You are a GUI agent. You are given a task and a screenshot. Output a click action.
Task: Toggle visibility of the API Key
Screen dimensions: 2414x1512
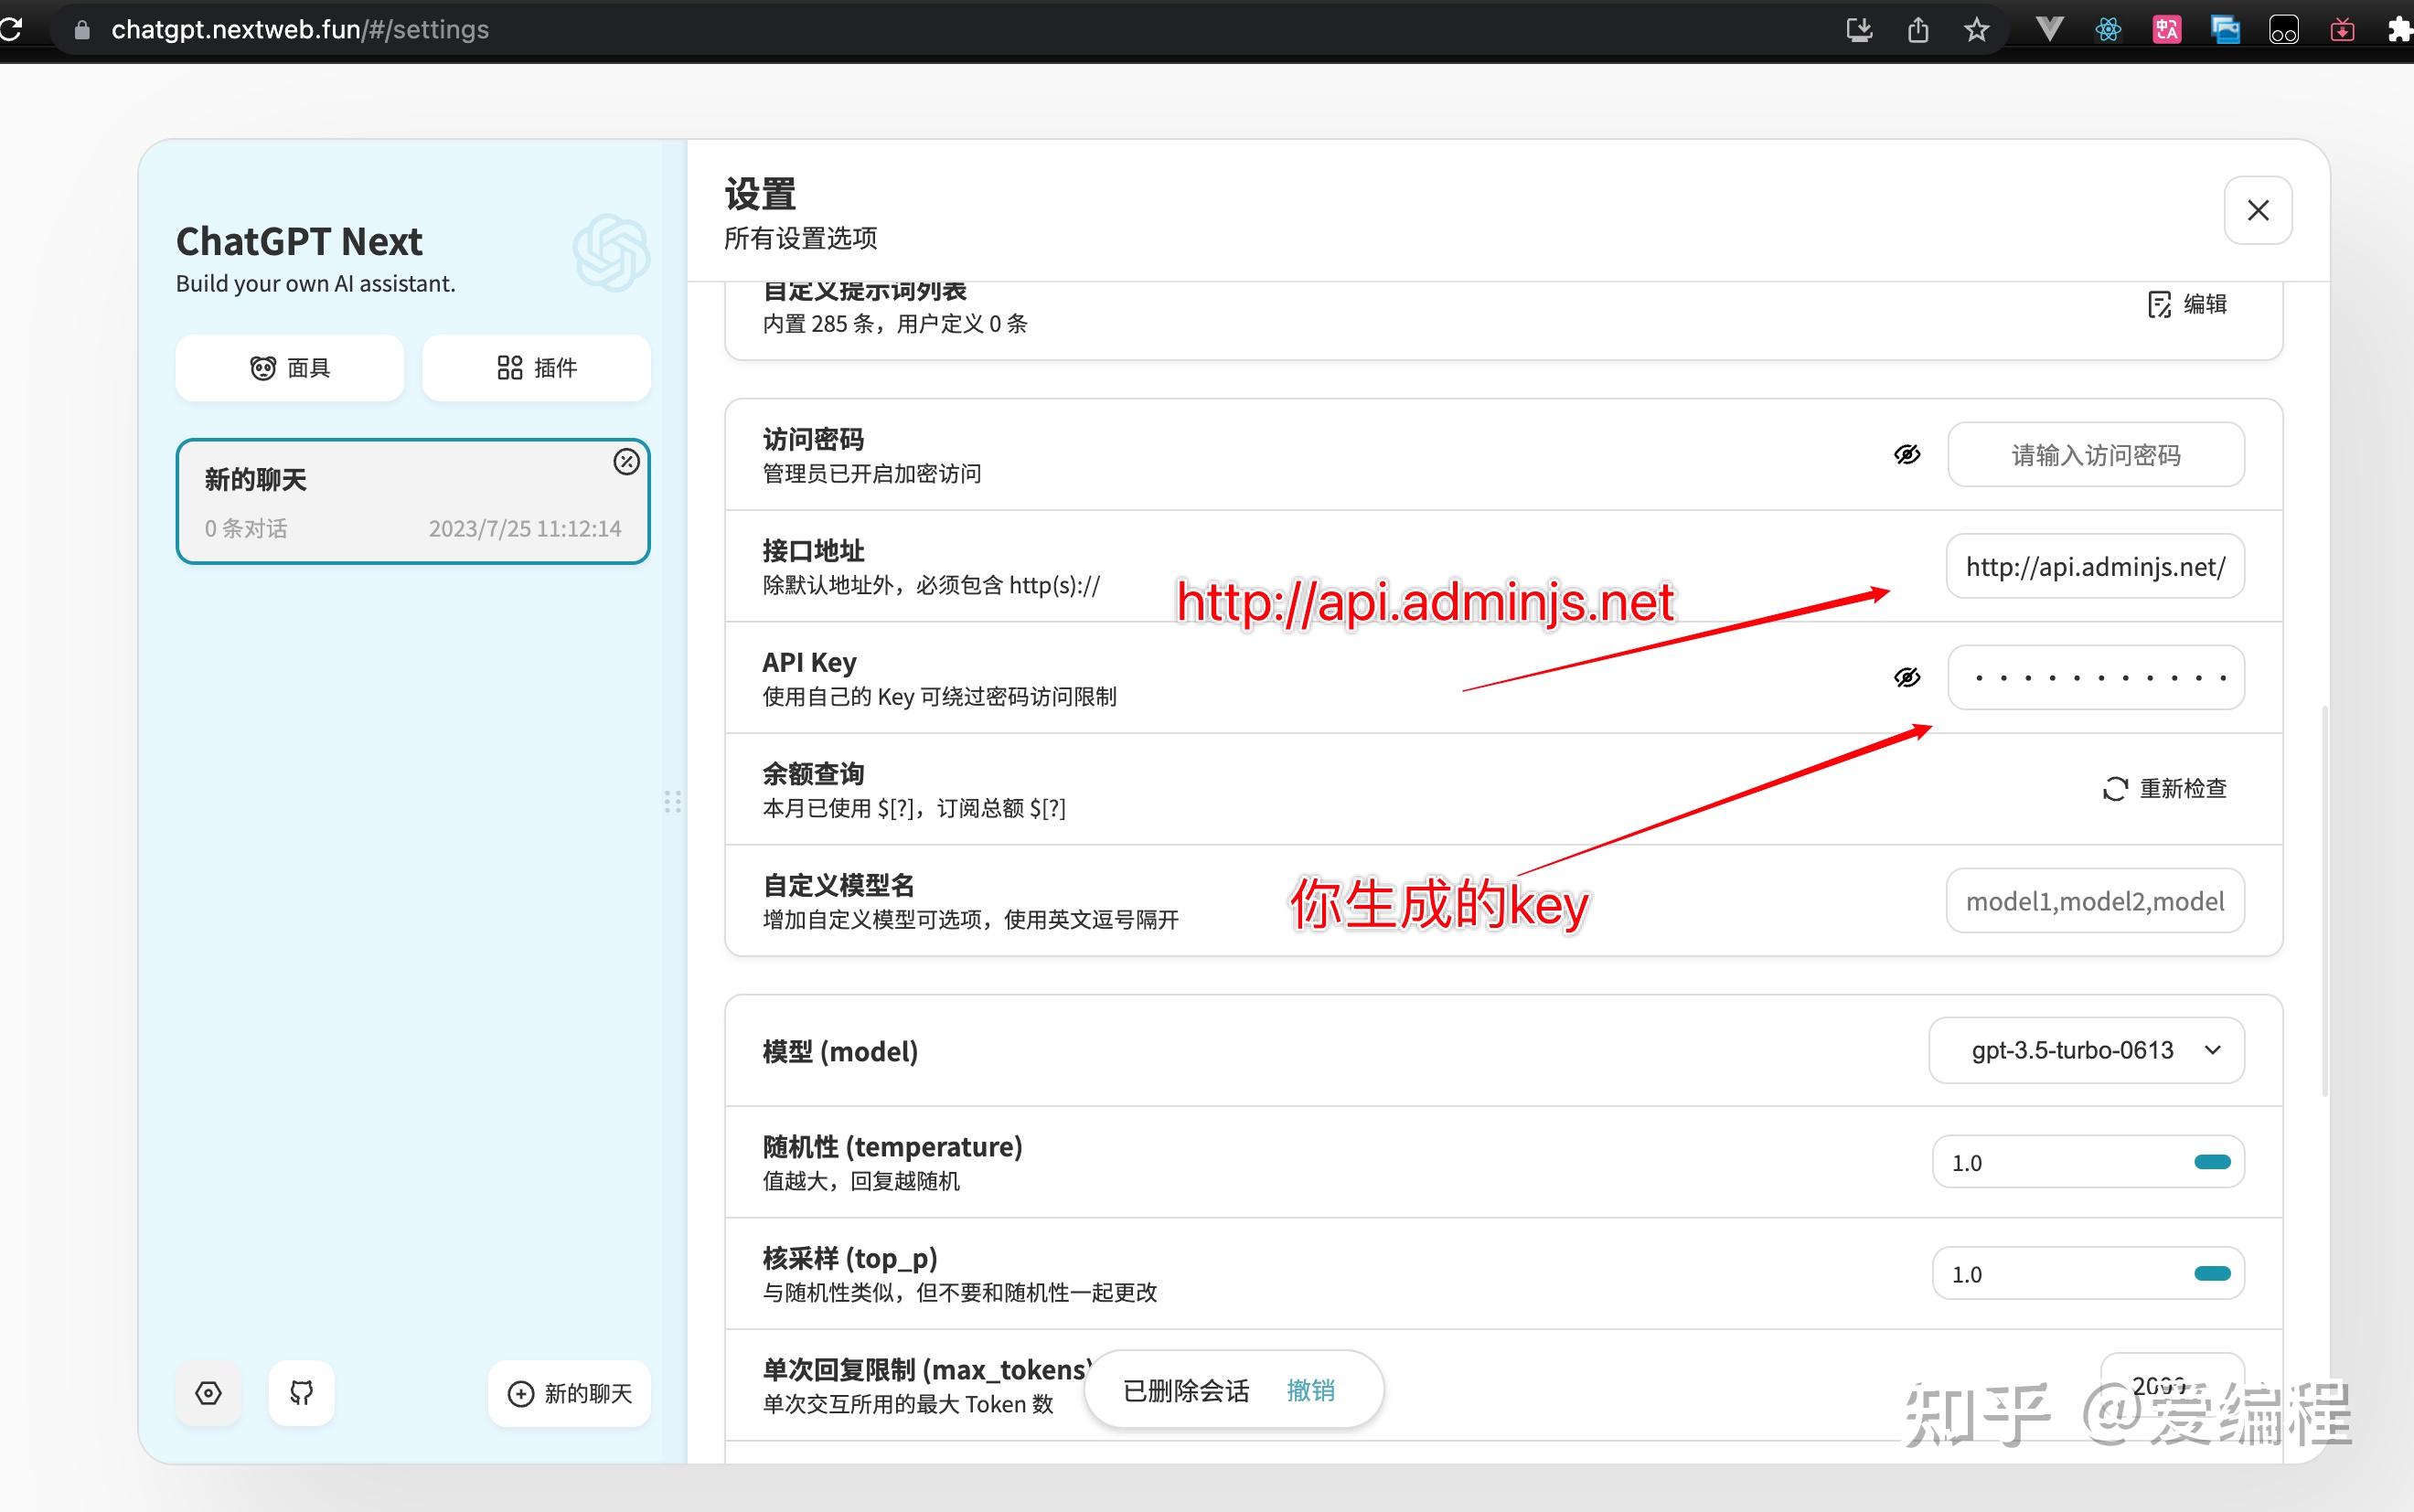(x=1907, y=678)
